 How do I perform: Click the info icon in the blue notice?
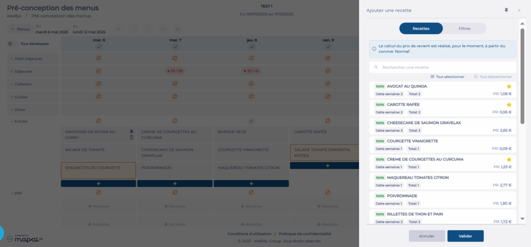tap(374, 49)
